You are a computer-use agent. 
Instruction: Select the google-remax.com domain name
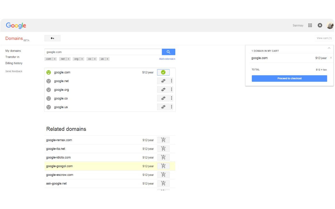tap(59, 140)
